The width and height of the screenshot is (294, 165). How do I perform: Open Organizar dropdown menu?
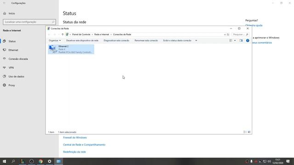click(x=55, y=40)
